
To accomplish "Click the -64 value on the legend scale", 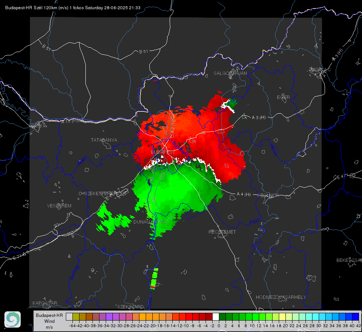I will (72, 326).
